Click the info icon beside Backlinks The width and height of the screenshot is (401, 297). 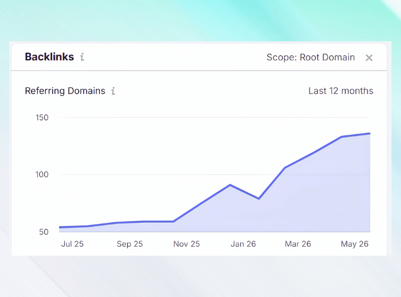tap(82, 57)
